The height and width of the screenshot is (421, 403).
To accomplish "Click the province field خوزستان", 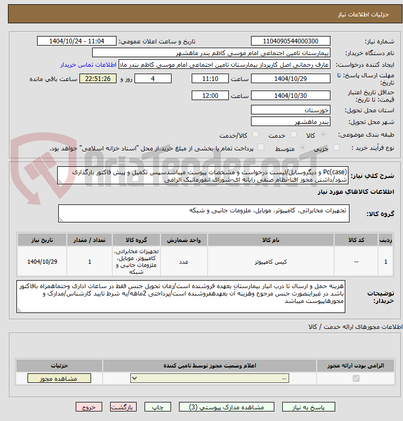I will coord(291,110).
